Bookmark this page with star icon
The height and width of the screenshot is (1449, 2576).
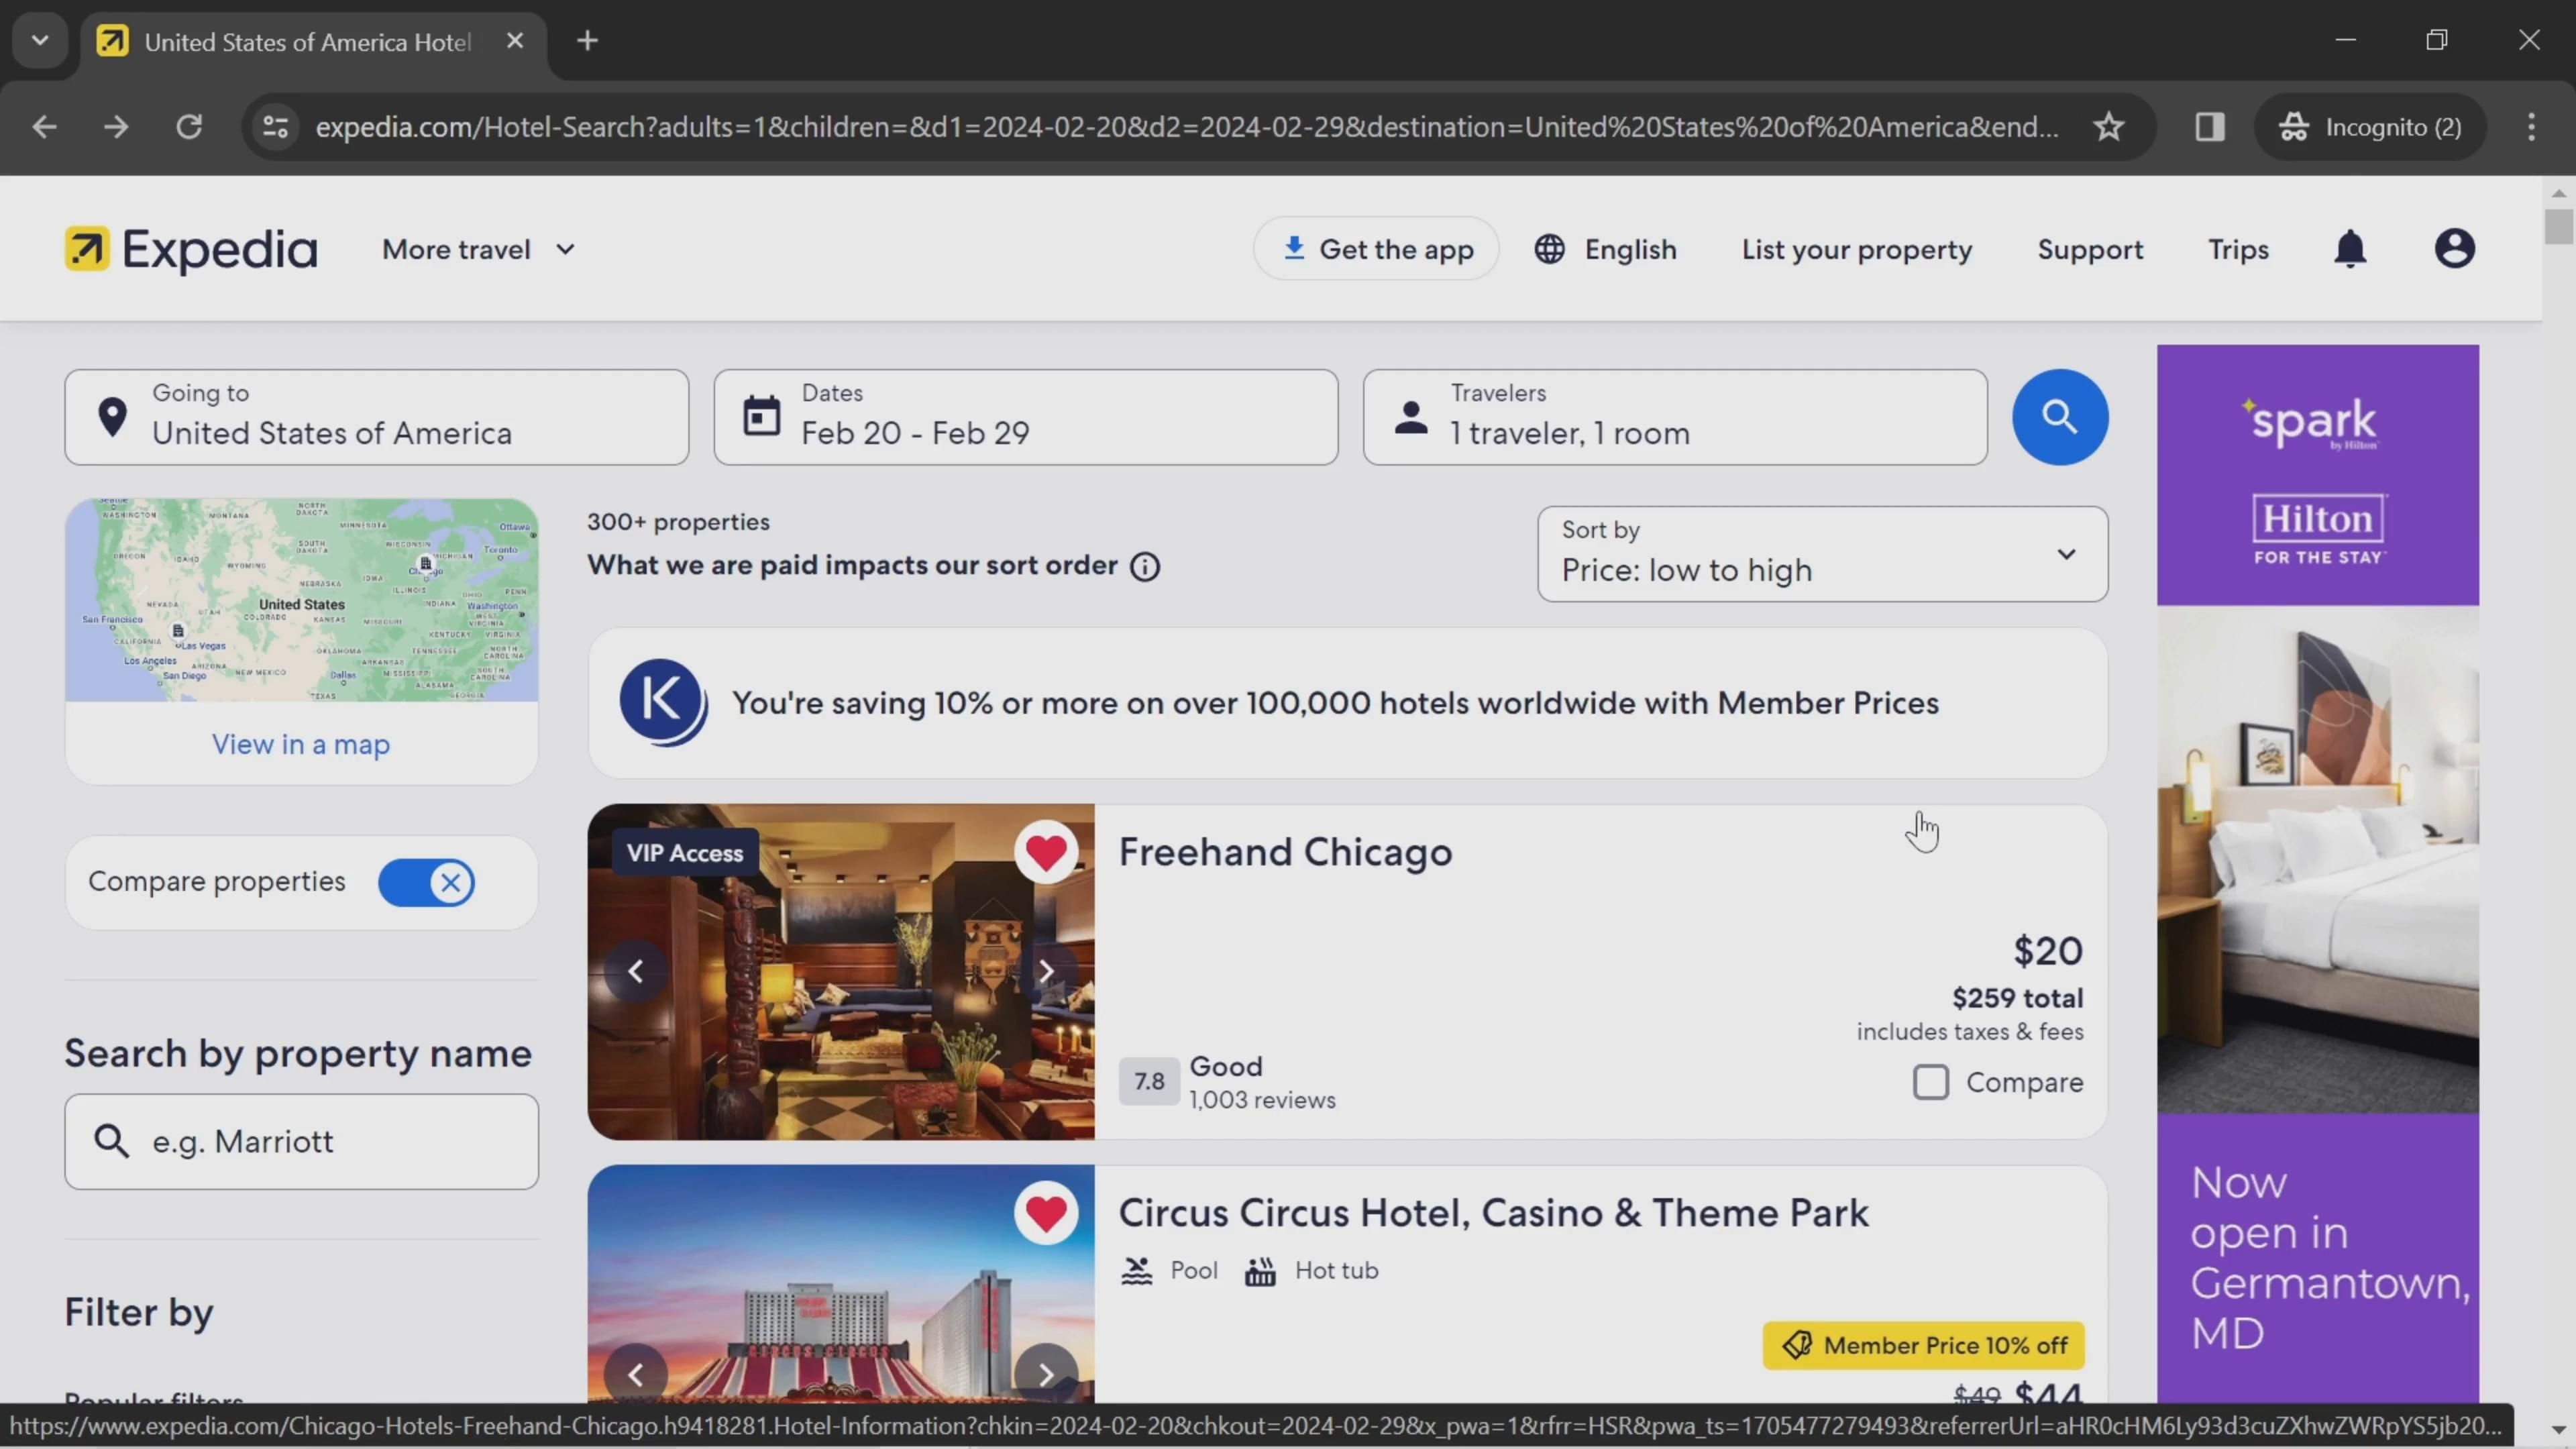[2108, 127]
